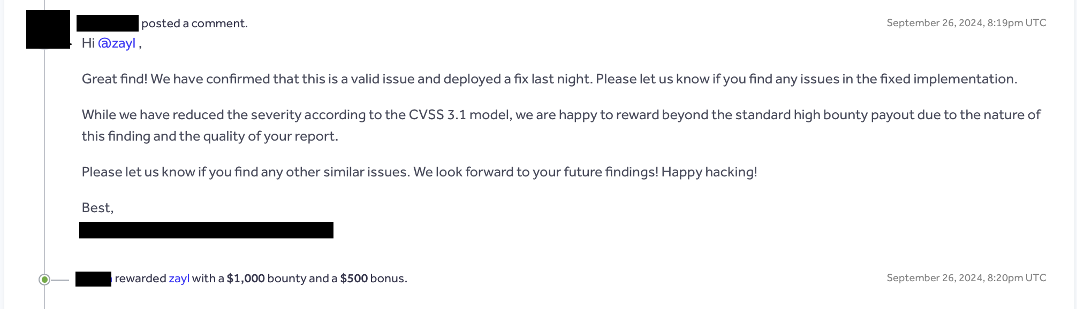
Task: Click the word "bonus." ending the reward line
Action: [x=389, y=279]
